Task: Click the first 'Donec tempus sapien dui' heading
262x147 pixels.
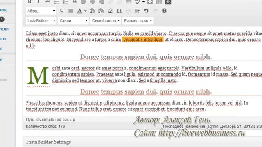Action: [146, 57]
